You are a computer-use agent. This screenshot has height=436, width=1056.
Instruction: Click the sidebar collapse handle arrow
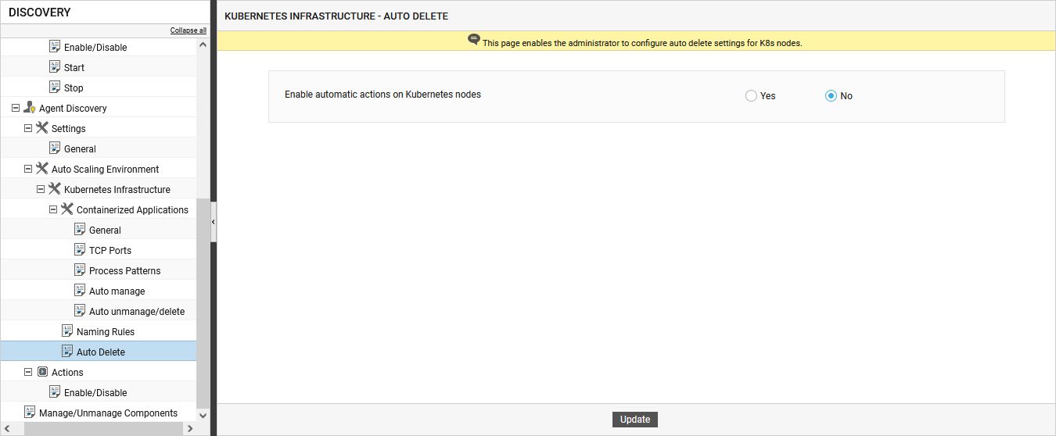tap(214, 223)
